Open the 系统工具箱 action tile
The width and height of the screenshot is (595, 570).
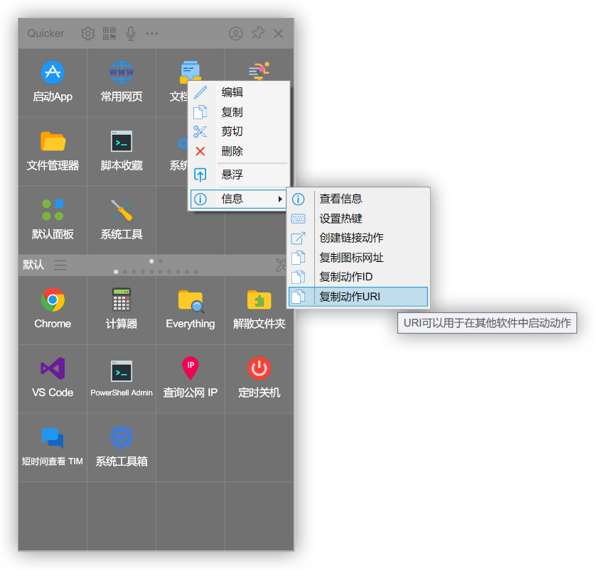point(122,448)
